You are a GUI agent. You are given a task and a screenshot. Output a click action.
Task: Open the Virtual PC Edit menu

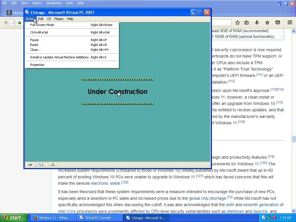click(x=41, y=19)
